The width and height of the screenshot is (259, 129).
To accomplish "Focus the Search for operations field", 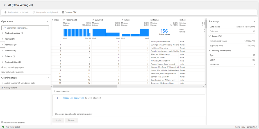I will pos(25,28).
